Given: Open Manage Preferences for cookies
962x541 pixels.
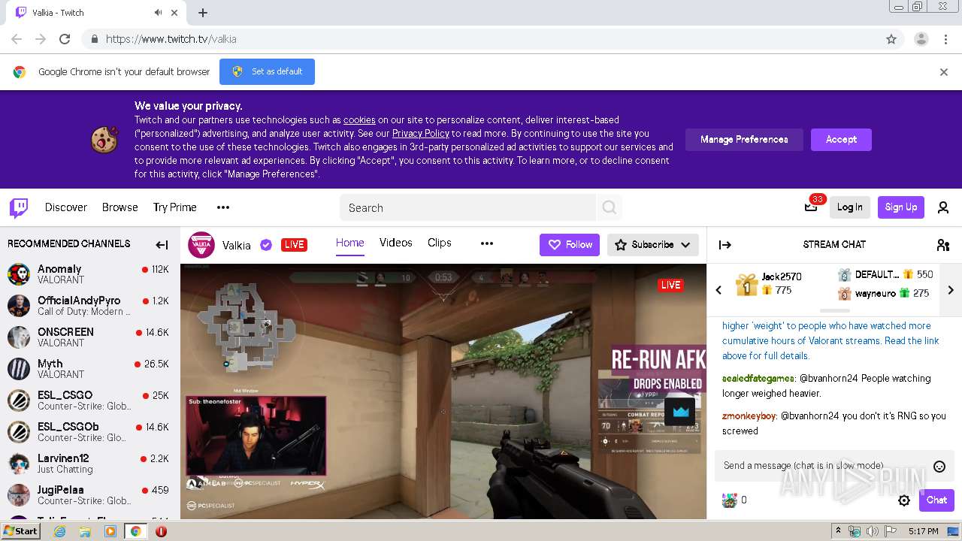Looking at the screenshot, I should tap(744, 139).
